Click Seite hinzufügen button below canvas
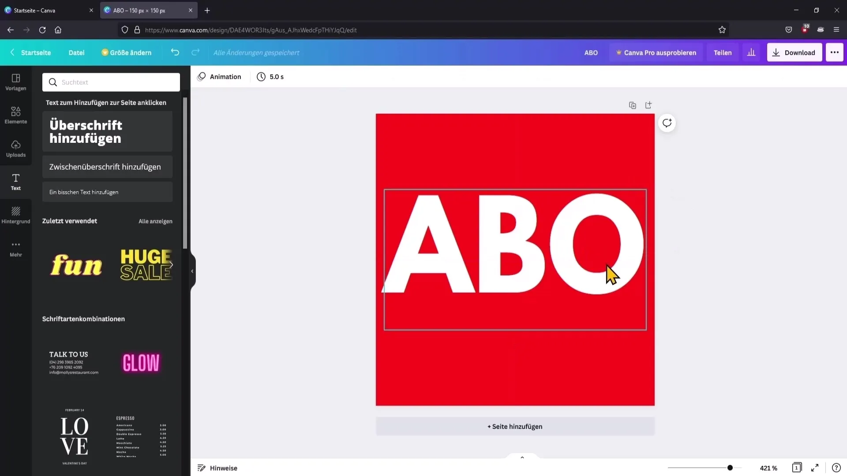Screen dimensions: 847x476 pyautogui.click(x=515, y=426)
